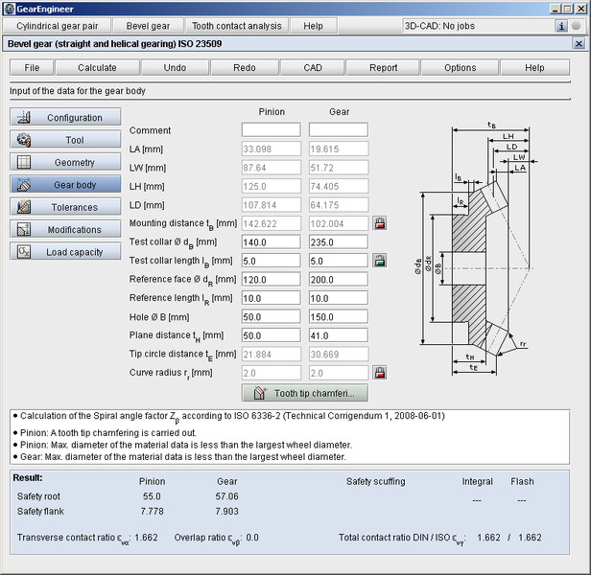Expand the Bevel gear menu

(150, 26)
